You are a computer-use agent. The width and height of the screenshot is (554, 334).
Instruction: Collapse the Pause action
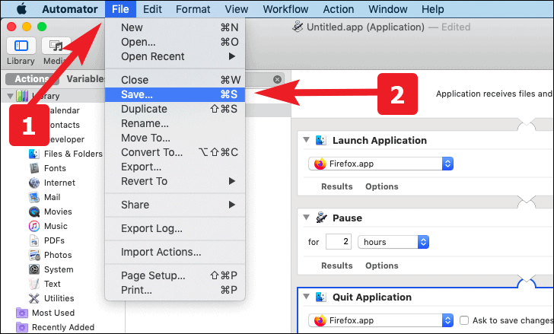[x=307, y=217]
